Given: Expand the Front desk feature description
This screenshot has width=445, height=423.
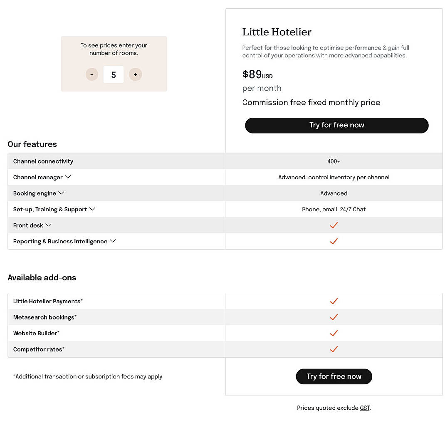Looking at the screenshot, I should click(48, 225).
